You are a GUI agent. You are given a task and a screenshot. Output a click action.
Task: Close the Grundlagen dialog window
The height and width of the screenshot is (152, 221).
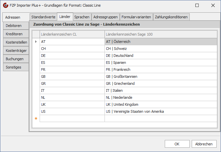[x=213, y=5]
